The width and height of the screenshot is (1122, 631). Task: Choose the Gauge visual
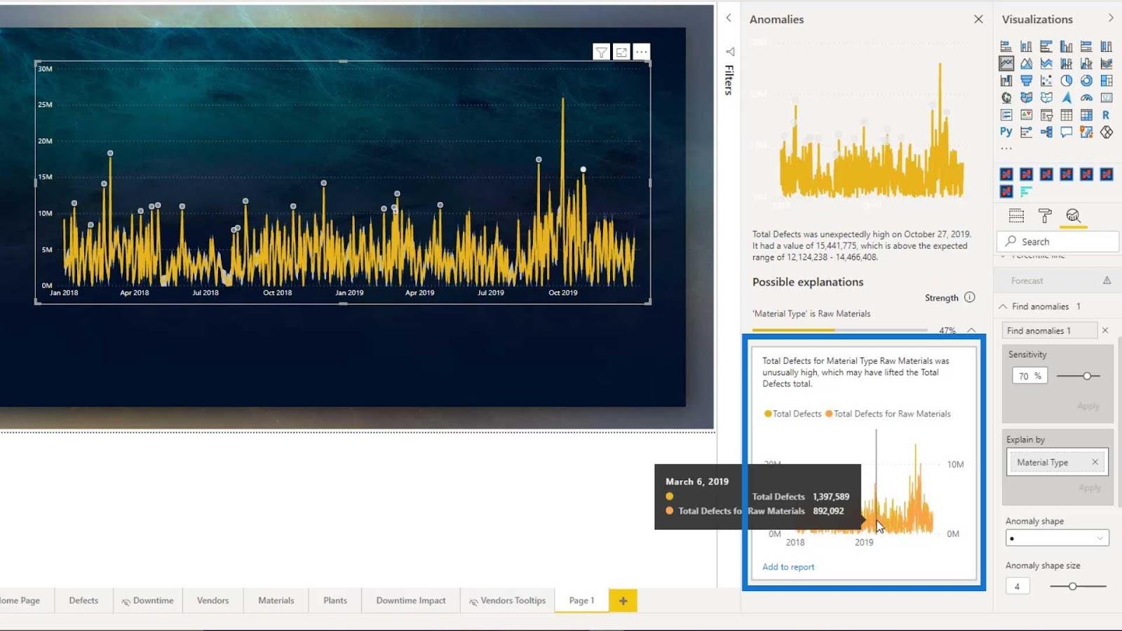1086,97
